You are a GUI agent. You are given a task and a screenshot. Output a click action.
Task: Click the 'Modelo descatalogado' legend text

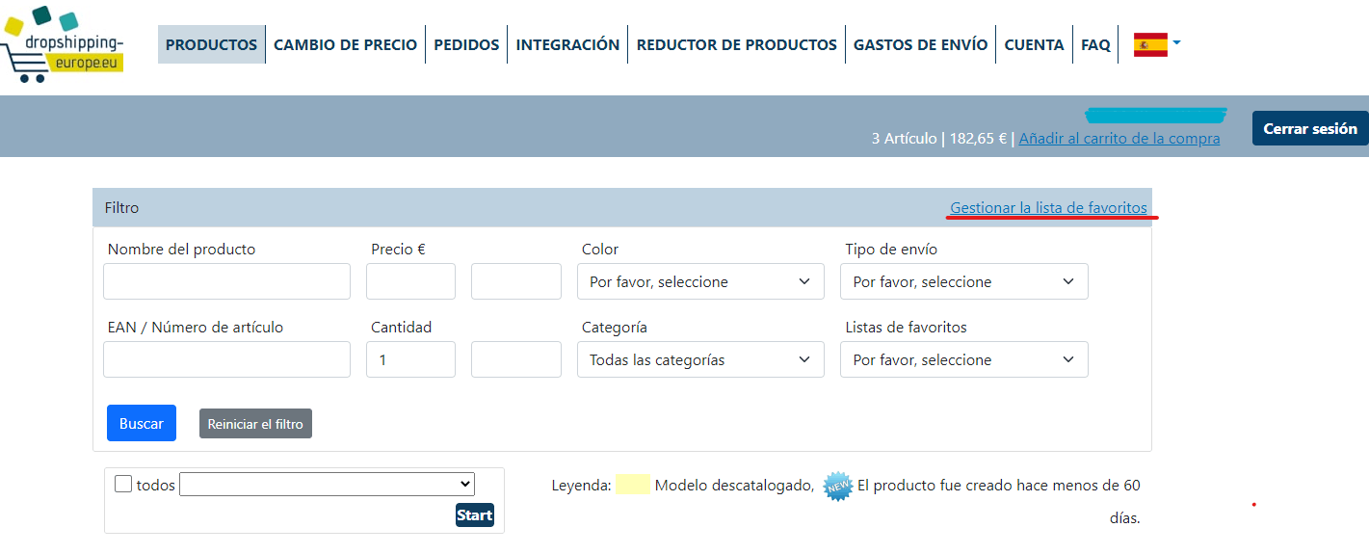pos(733,486)
